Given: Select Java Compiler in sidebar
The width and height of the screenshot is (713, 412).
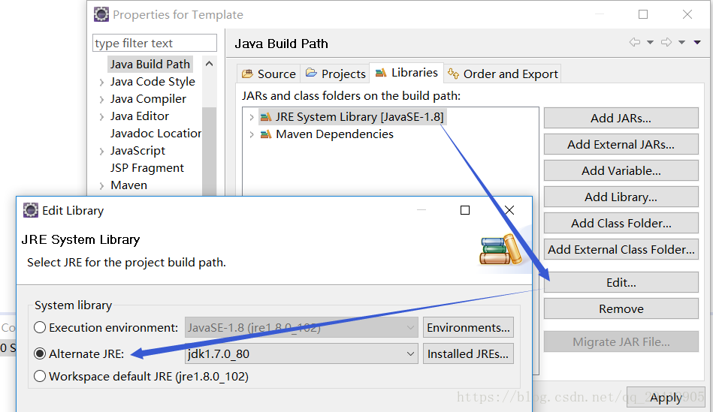Looking at the screenshot, I should pos(148,99).
